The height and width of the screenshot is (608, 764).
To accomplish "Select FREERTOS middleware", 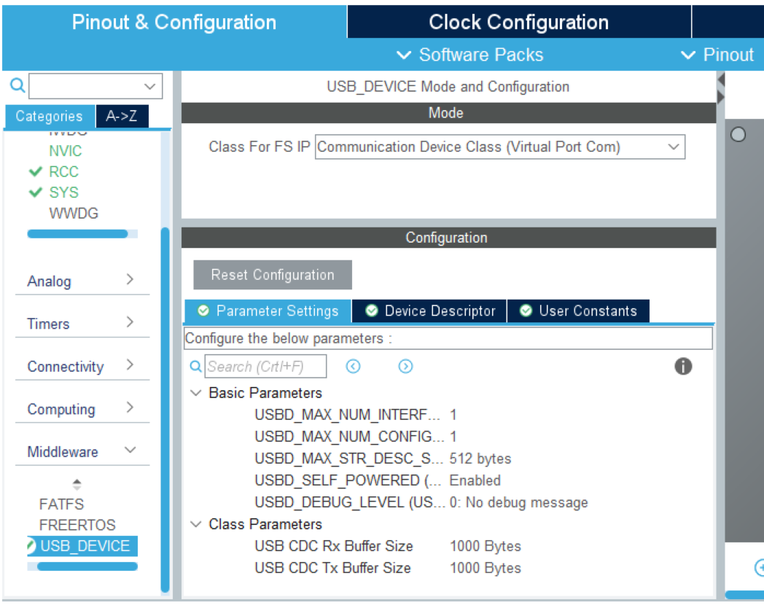I will (77, 525).
